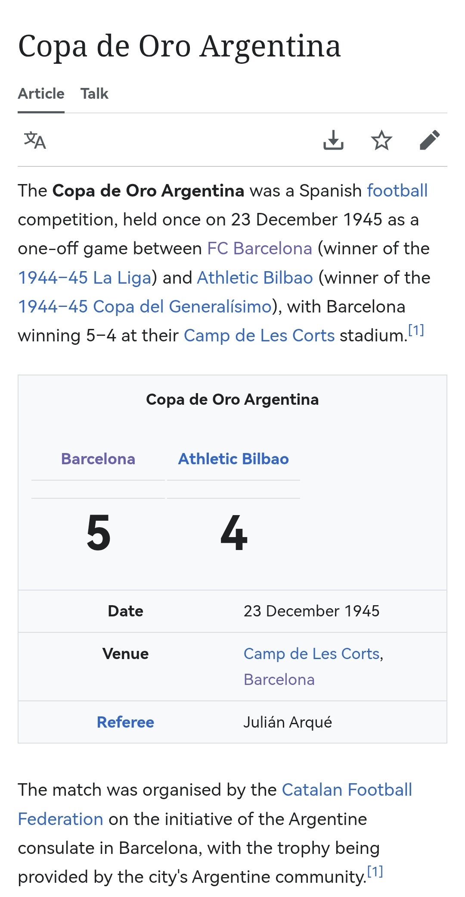Open Barcelona city link under Venue
The image size is (465, 897).
pyautogui.click(x=279, y=679)
